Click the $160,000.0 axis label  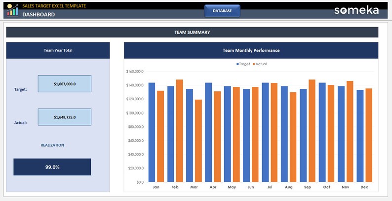click(x=135, y=72)
